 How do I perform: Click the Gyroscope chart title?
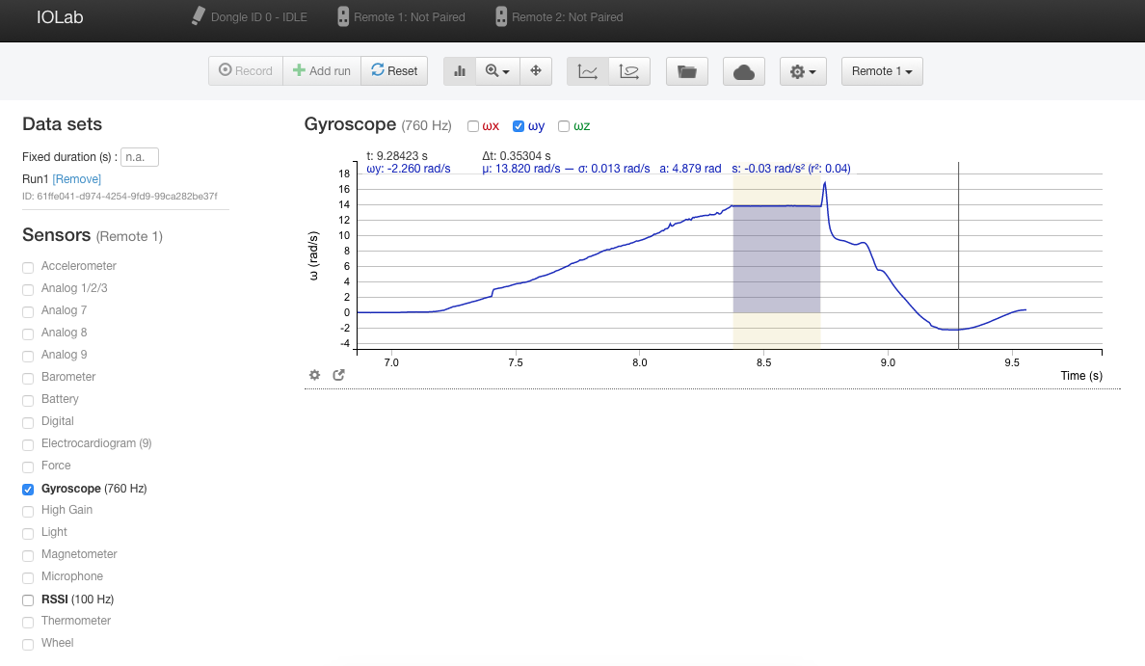click(350, 124)
